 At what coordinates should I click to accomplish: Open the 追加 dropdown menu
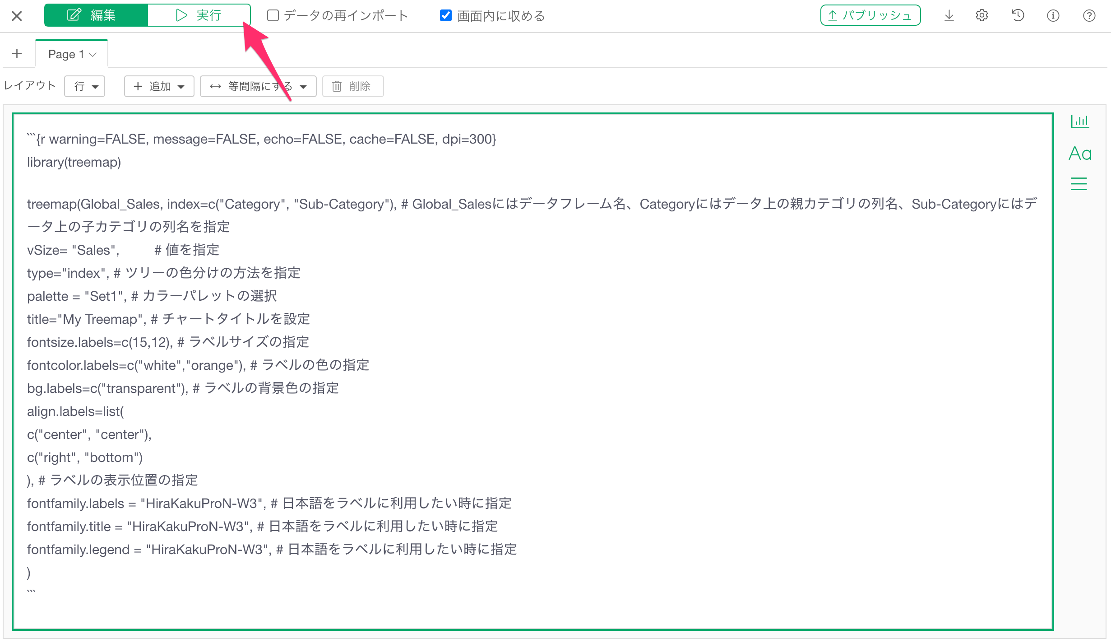coord(159,86)
